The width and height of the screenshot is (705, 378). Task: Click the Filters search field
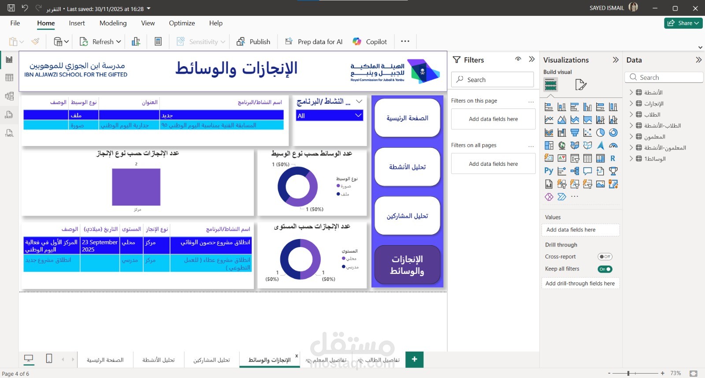[493, 79]
